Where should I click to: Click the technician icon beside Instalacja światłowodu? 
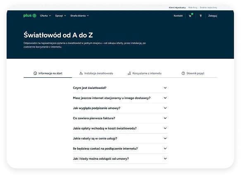pos(81,73)
